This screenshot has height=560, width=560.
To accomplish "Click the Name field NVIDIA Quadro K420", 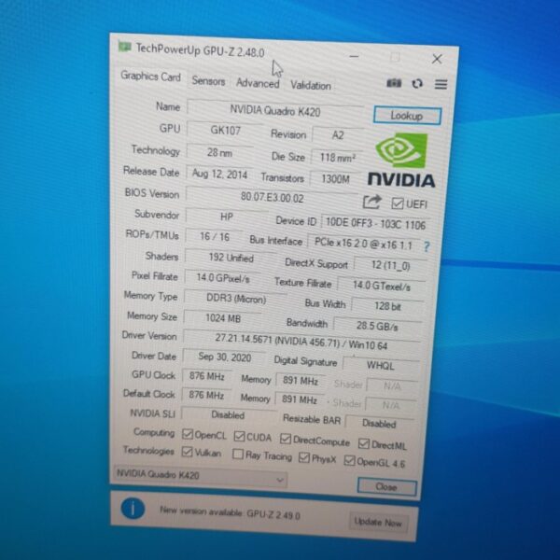I will click(275, 111).
